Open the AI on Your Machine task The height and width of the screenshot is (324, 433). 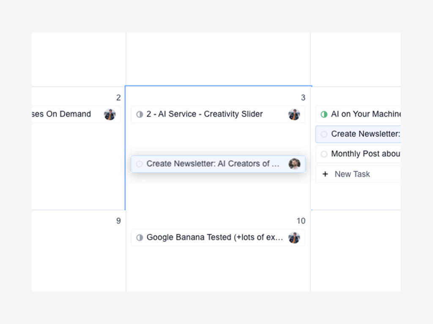[366, 114]
